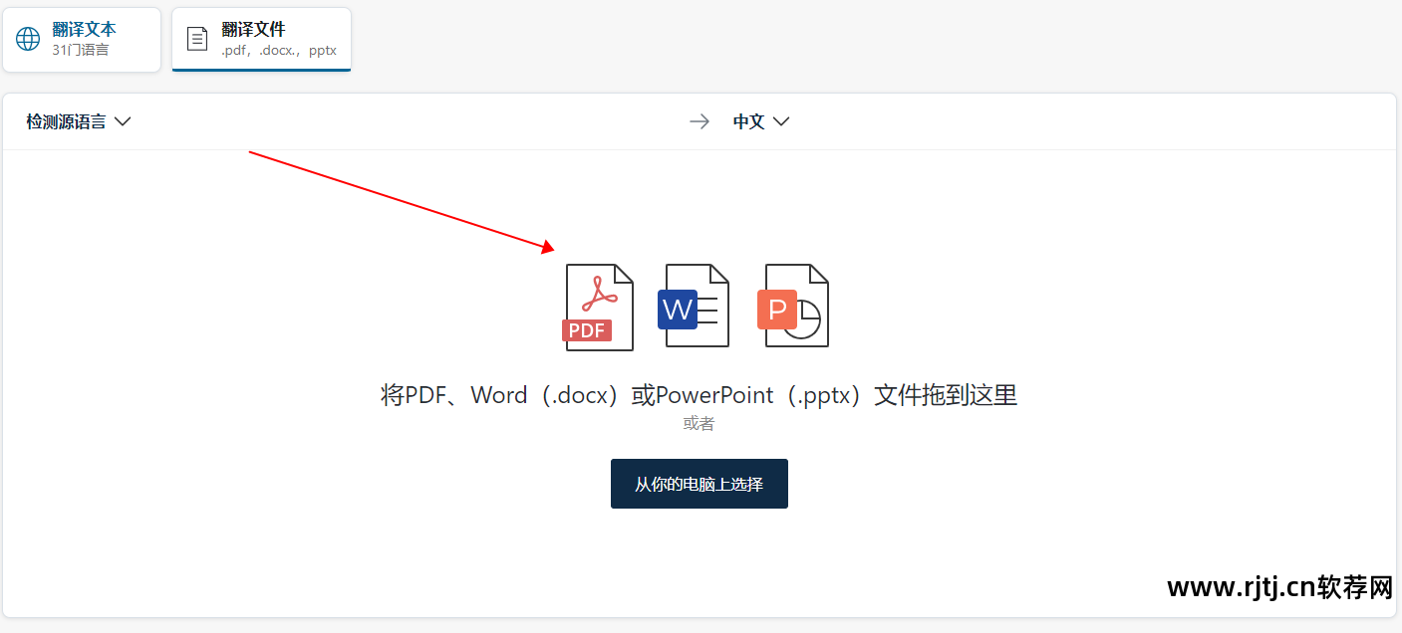
Task: Switch to the 翻译文本 tab
Action: [82, 40]
